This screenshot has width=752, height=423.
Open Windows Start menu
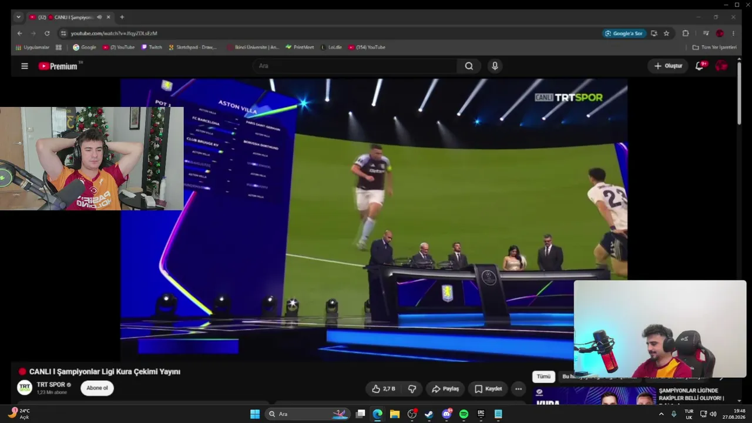(255, 414)
